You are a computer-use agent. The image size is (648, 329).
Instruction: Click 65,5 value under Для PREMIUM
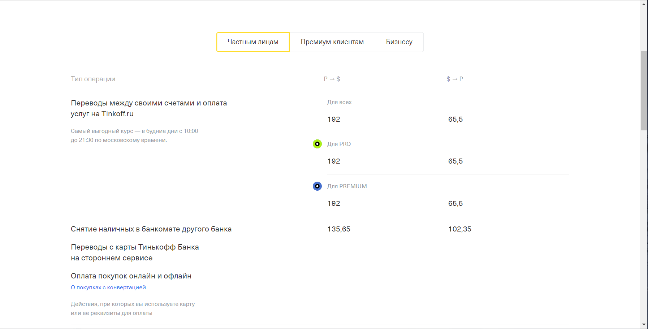455,204
